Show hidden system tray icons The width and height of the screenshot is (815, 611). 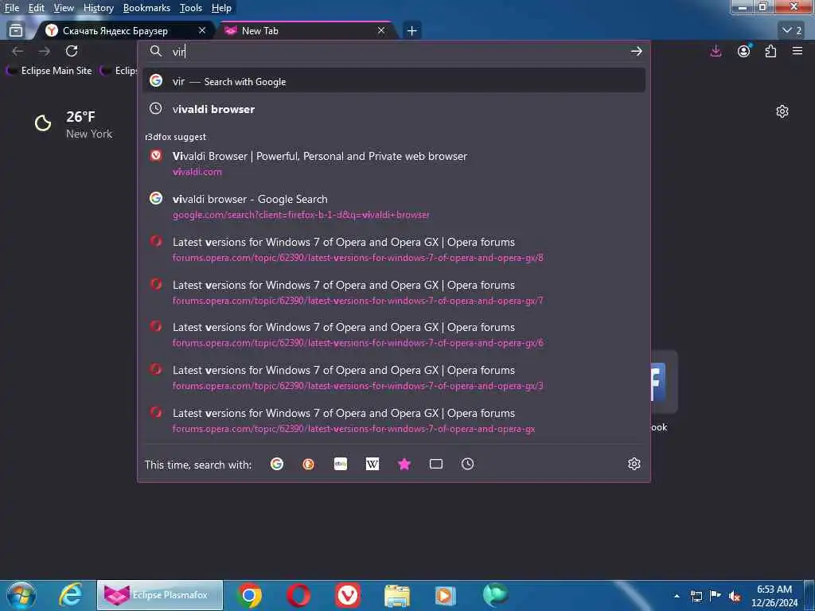(677, 596)
